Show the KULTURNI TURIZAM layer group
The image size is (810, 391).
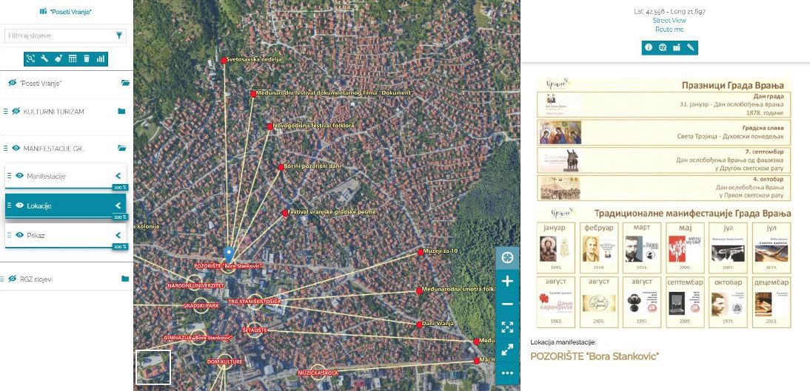tap(16, 112)
